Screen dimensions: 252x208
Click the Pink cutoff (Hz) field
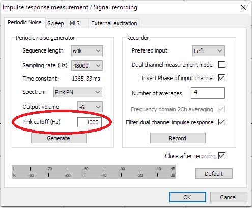[x=90, y=122]
